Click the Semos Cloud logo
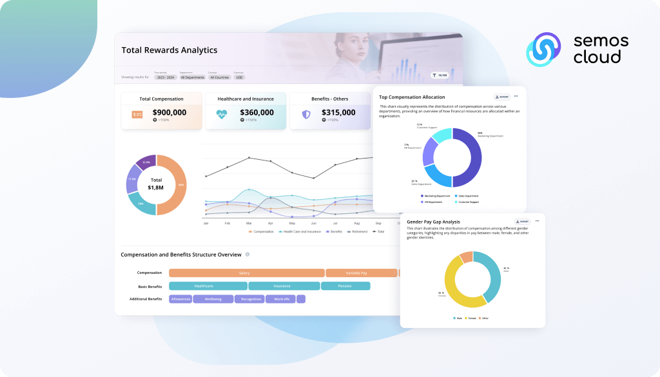Image resolution: width=660 pixels, height=377 pixels. [577, 50]
